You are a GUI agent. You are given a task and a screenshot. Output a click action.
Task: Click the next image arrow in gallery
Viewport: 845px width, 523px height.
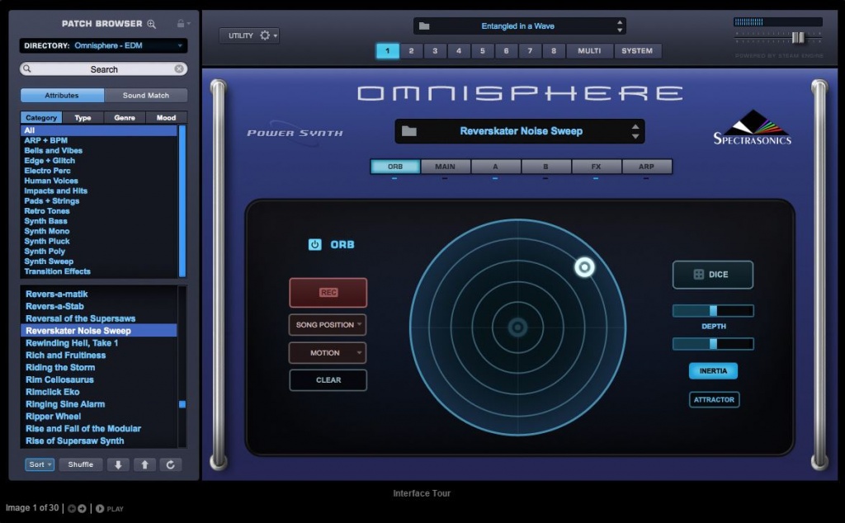tap(82, 508)
